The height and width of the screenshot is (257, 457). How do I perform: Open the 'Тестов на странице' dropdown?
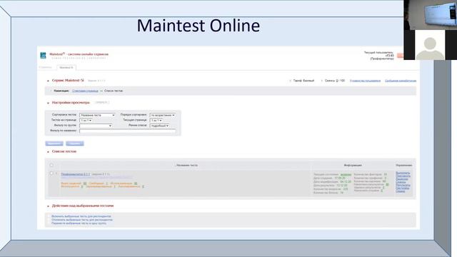tap(86, 121)
